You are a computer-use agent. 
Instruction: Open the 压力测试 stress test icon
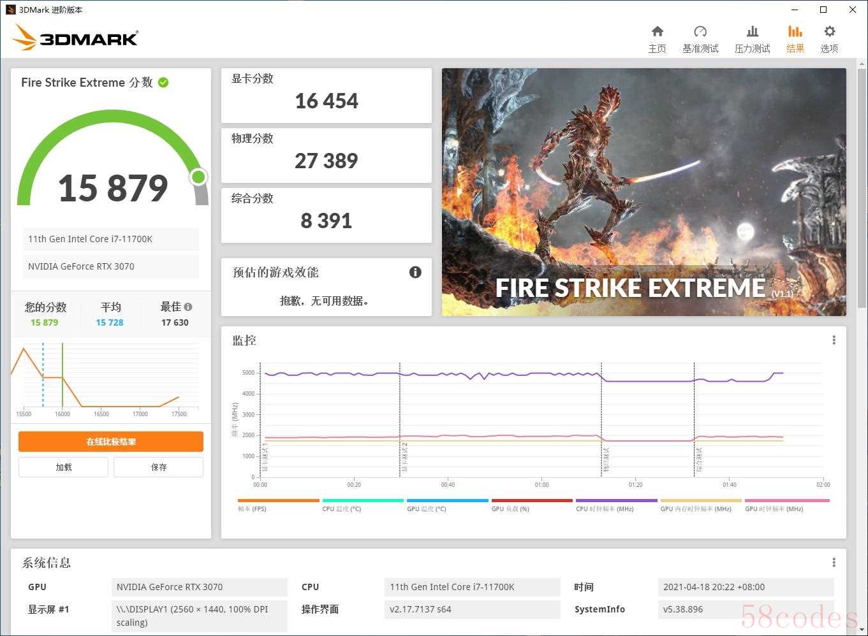tap(753, 31)
